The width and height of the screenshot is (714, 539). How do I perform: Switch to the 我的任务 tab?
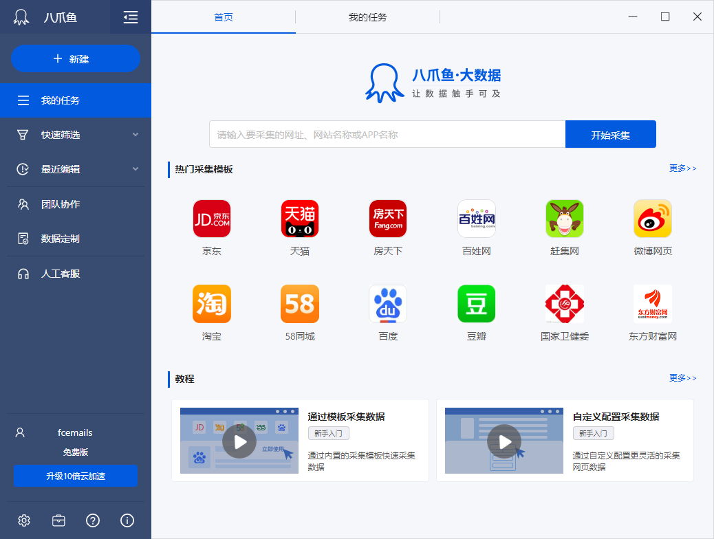[x=367, y=17]
